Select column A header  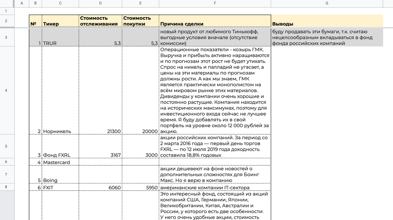[22, 3]
